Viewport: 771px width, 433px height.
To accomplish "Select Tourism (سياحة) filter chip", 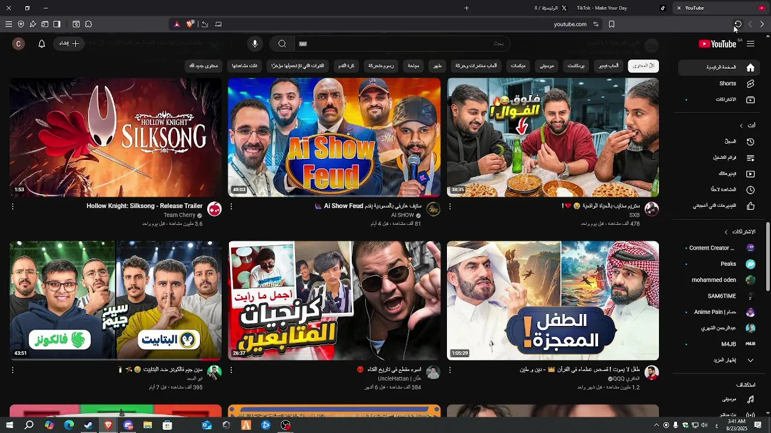I will [413, 66].
